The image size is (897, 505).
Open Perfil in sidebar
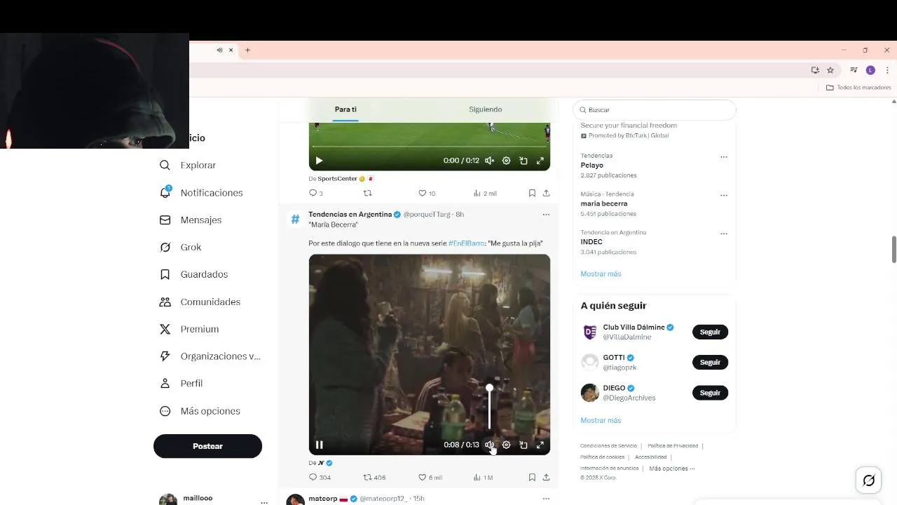tap(181, 383)
